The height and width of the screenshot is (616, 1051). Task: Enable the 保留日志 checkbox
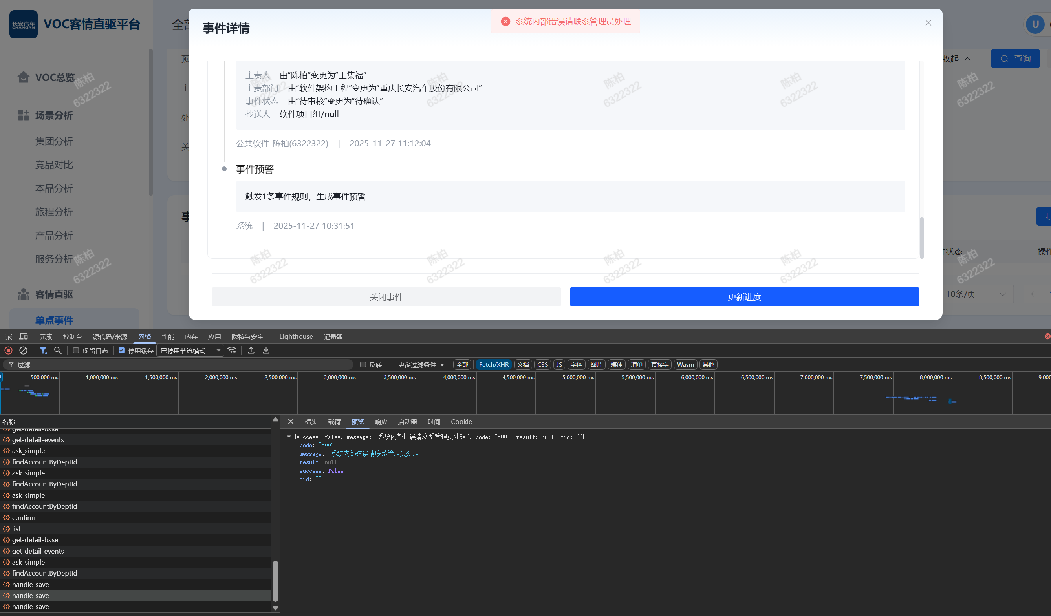tap(76, 351)
